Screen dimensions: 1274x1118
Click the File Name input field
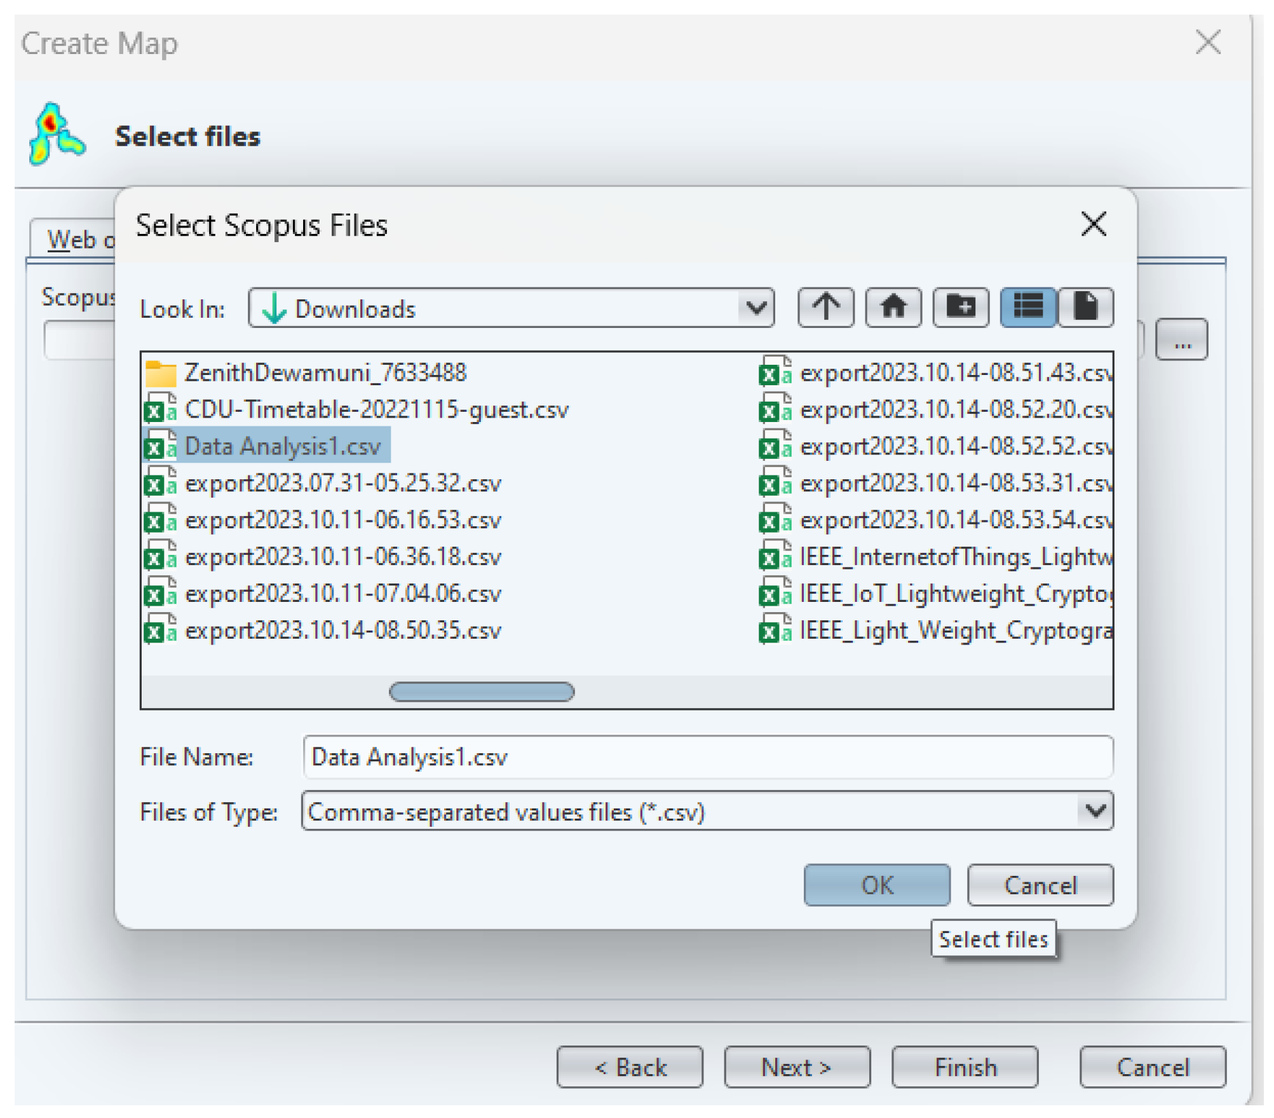point(707,758)
